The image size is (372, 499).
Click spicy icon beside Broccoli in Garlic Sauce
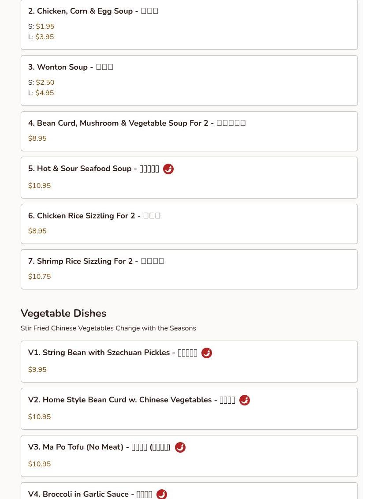(162, 494)
